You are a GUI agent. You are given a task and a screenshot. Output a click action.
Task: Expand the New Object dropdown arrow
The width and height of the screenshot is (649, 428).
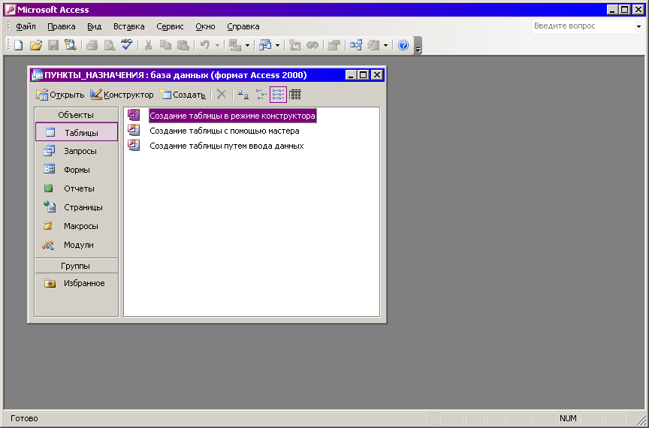pyautogui.click(x=386, y=46)
